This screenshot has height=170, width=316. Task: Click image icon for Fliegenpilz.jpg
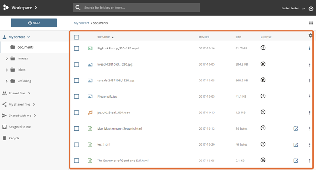[90, 97]
